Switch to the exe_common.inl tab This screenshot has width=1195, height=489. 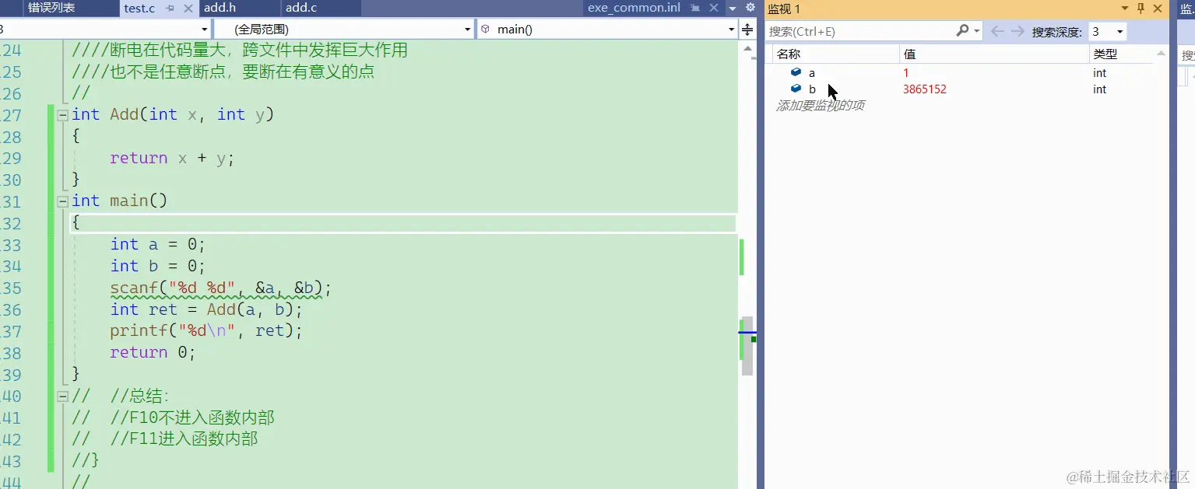point(634,8)
